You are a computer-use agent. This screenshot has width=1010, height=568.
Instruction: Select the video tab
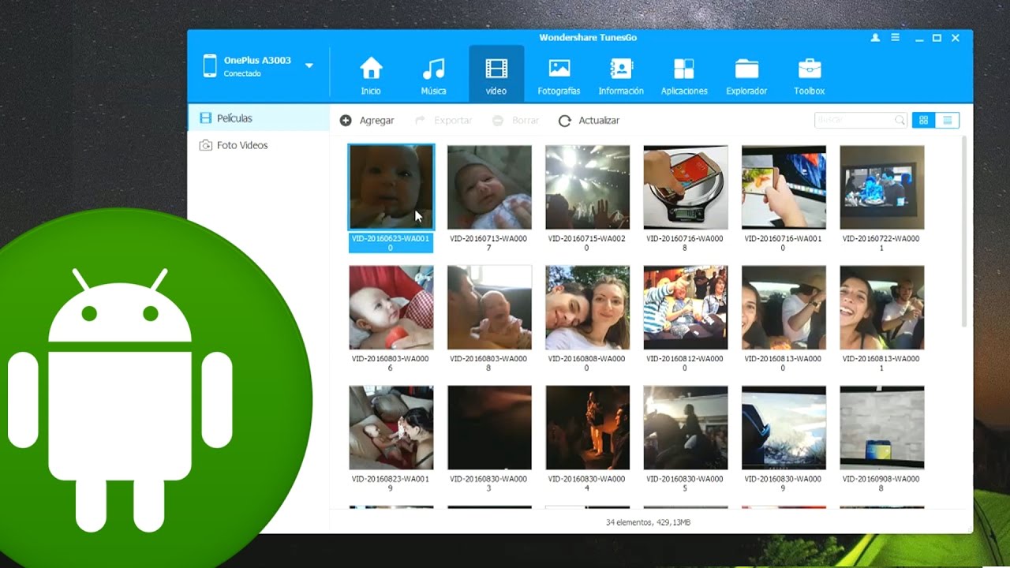[496, 76]
